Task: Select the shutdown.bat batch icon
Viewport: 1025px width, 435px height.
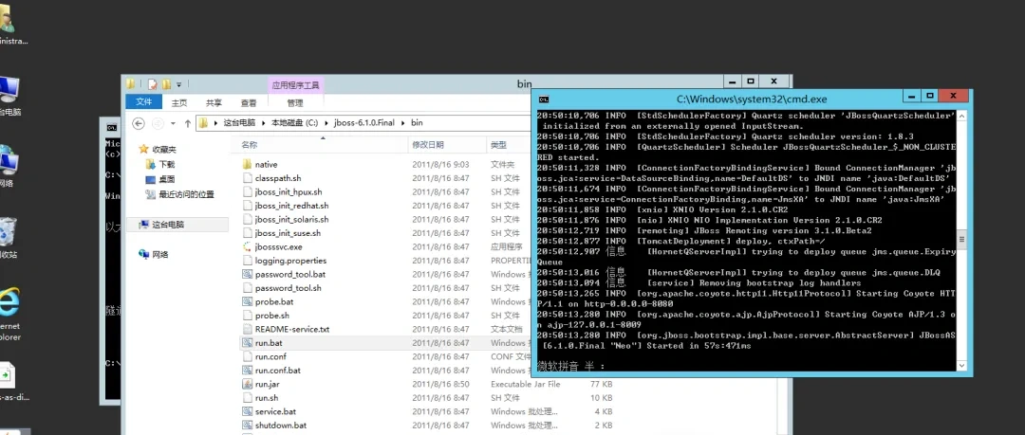Action: (247, 426)
